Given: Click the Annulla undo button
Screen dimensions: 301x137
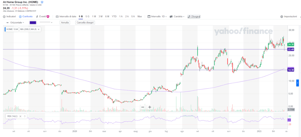Looking at the screenshot, I should point(65,23).
